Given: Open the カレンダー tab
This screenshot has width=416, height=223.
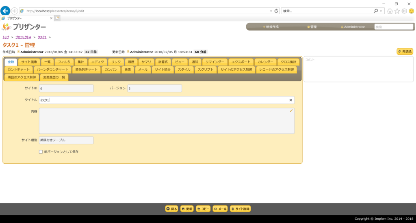Looking at the screenshot, I should tap(265, 62).
